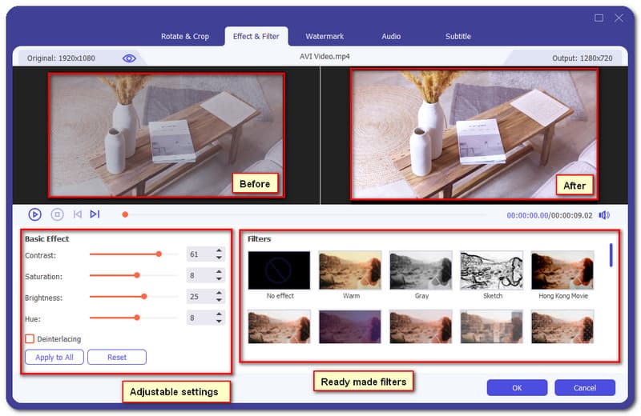Click the Saturation slider handle

point(137,275)
